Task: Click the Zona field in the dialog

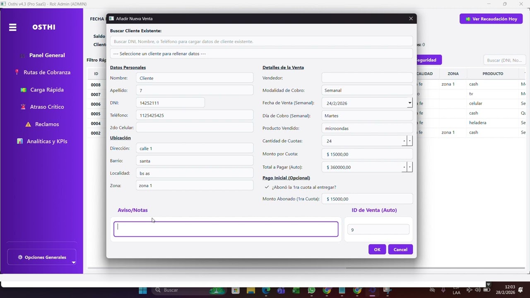Action: (195, 185)
